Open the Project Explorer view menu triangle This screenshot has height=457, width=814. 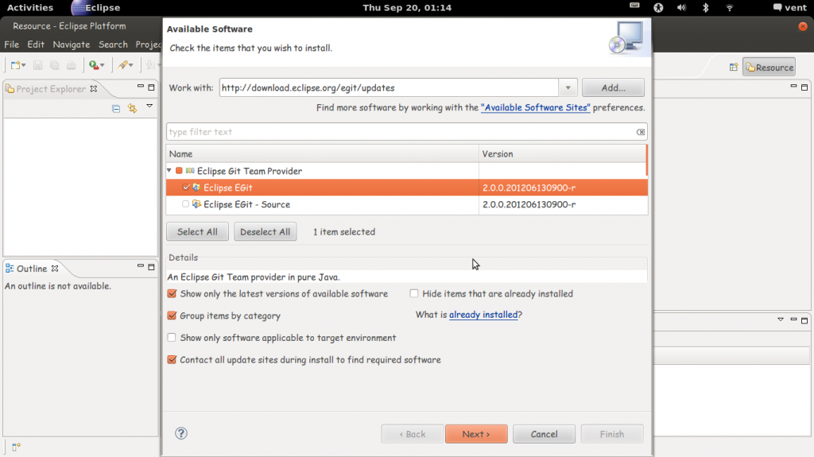click(149, 106)
